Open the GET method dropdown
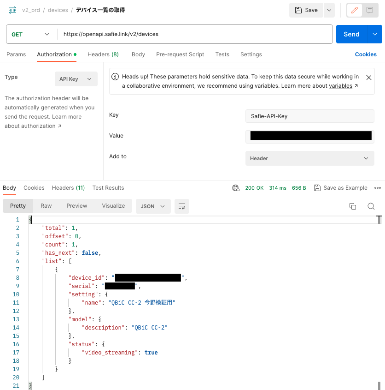 point(30,34)
